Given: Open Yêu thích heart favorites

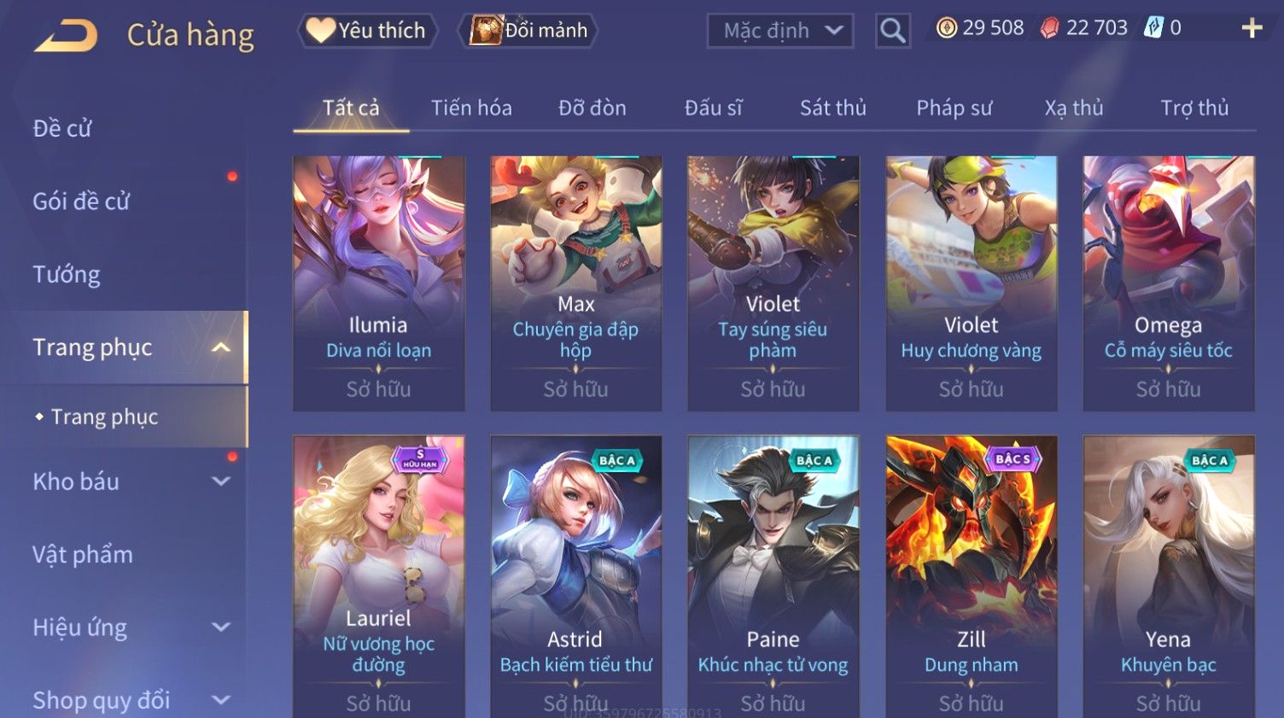Looking at the screenshot, I should point(367,31).
